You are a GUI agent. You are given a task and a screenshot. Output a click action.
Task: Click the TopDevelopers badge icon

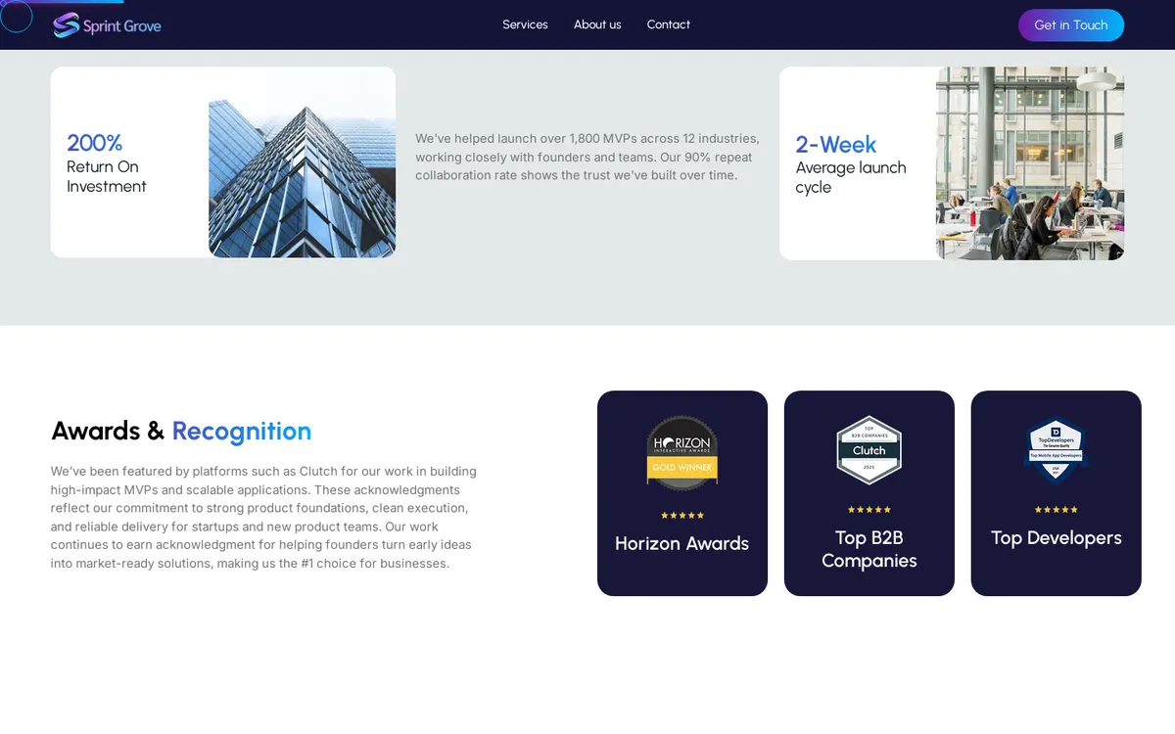(1057, 450)
